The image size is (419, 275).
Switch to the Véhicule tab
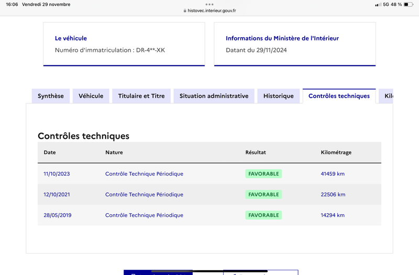tap(91, 96)
